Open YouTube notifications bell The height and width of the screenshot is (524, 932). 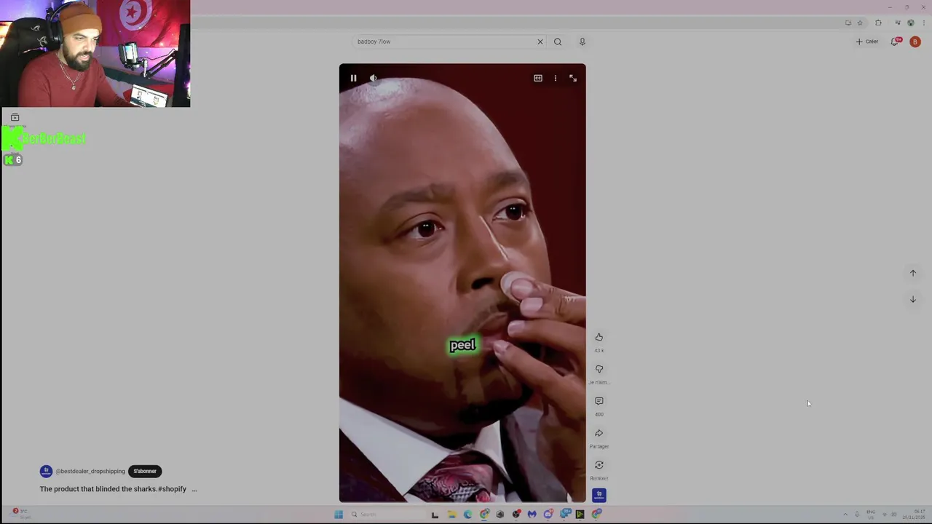point(896,41)
